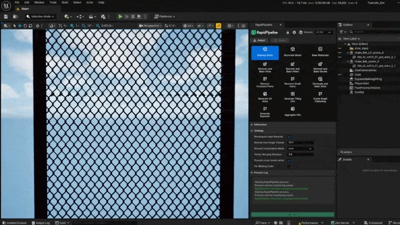Click the highlighted yellow viewport icon
400x225 pixels.
coord(218,26)
